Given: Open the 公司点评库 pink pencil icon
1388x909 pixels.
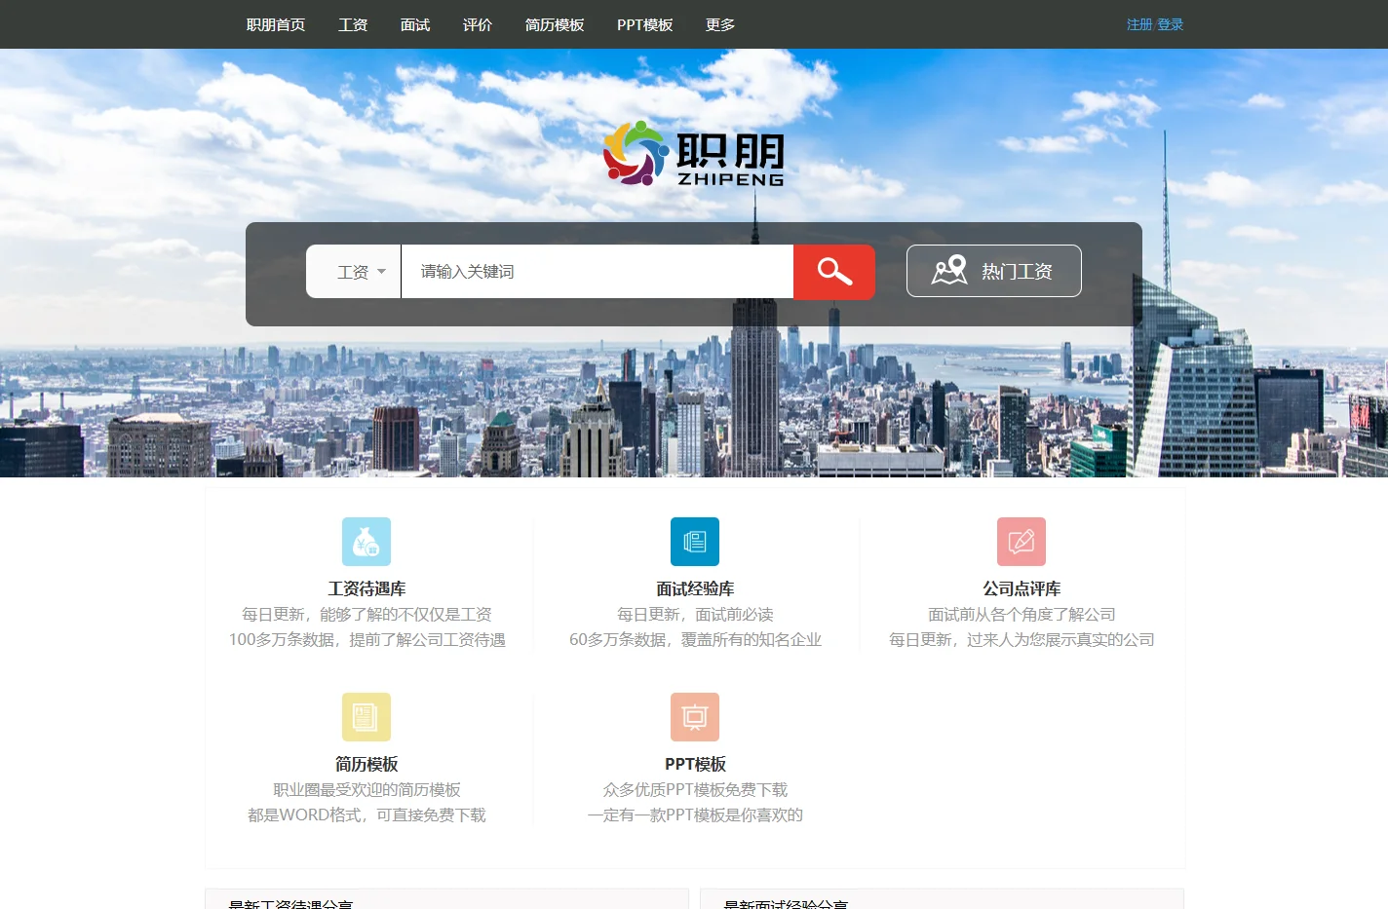Looking at the screenshot, I should (1022, 542).
